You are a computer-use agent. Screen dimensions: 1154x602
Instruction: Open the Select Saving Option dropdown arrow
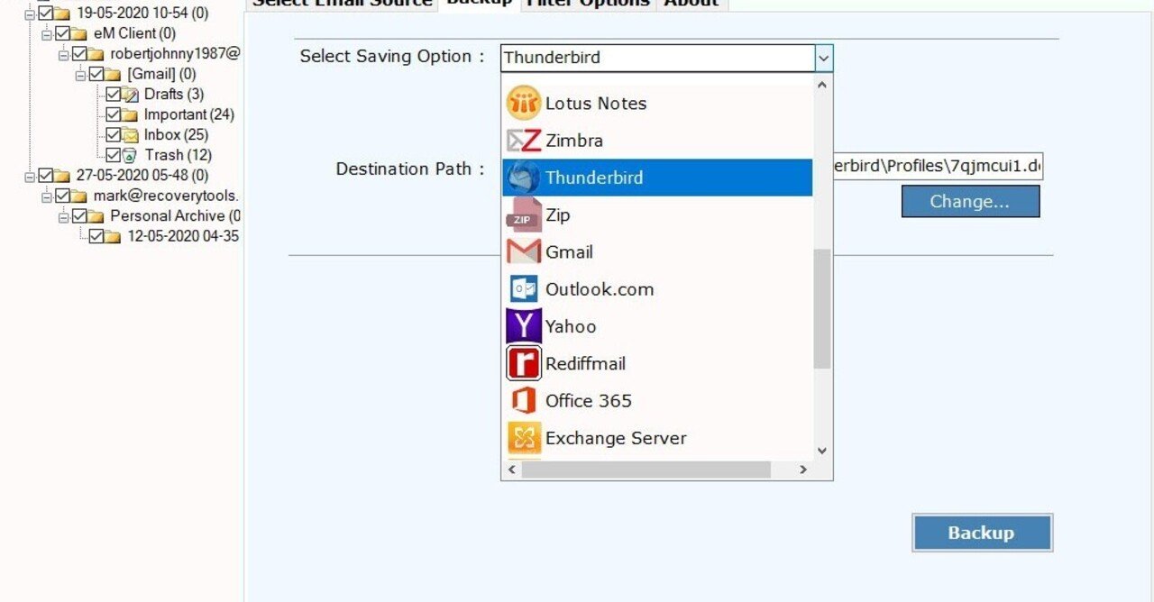pos(823,57)
